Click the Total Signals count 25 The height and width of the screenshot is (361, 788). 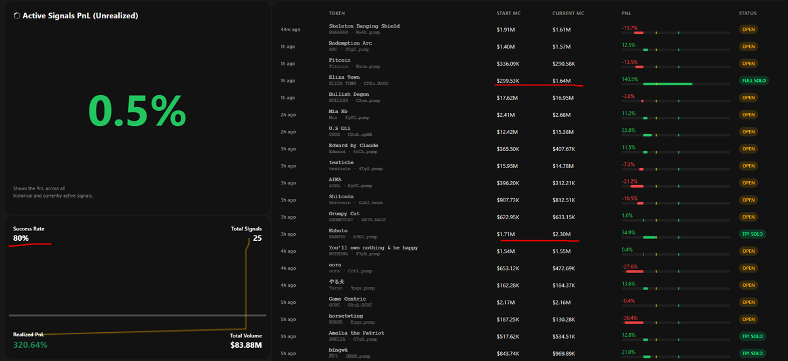[258, 238]
